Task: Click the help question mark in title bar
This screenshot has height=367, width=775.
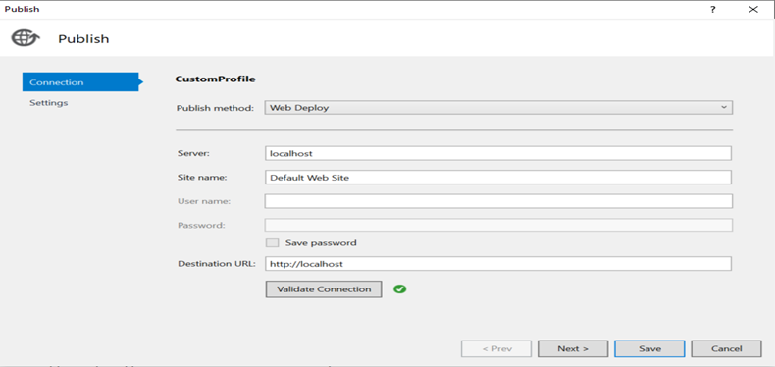Action: [x=713, y=9]
